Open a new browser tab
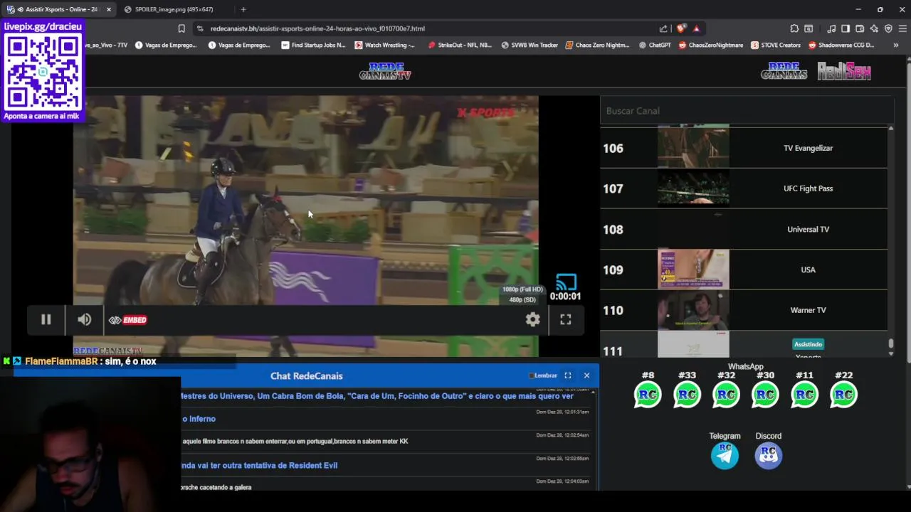 coord(243,9)
